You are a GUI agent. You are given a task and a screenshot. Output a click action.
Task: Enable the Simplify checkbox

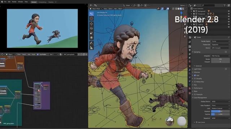(195, 78)
